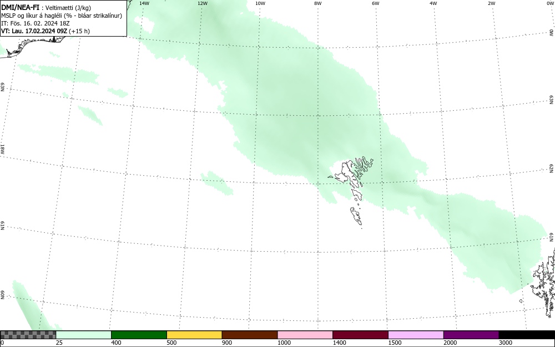
Task: Click the black legend swatch above 3000
Action: [x=527, y=335]
